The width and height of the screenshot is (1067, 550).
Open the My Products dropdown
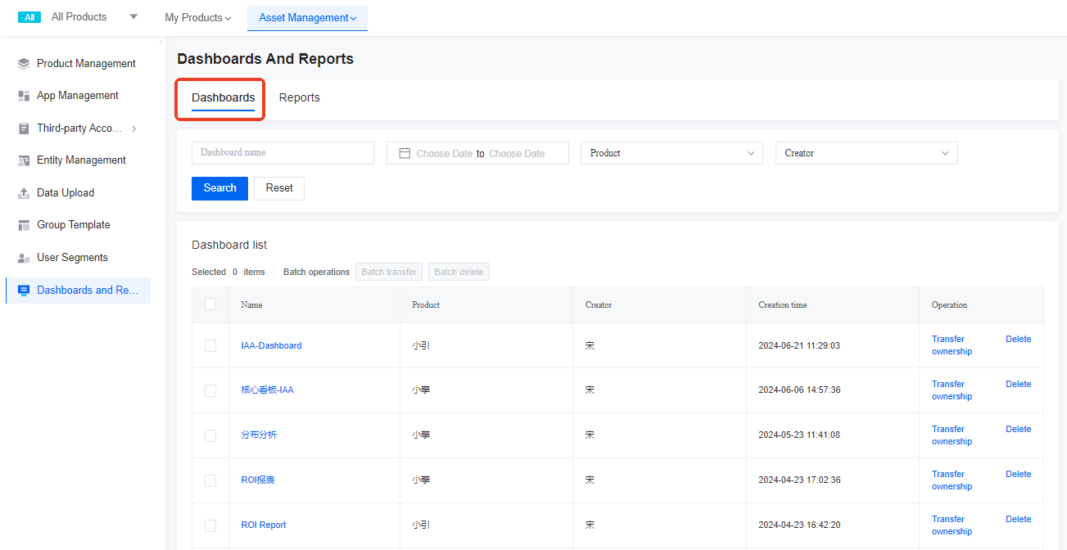point(198,17)
